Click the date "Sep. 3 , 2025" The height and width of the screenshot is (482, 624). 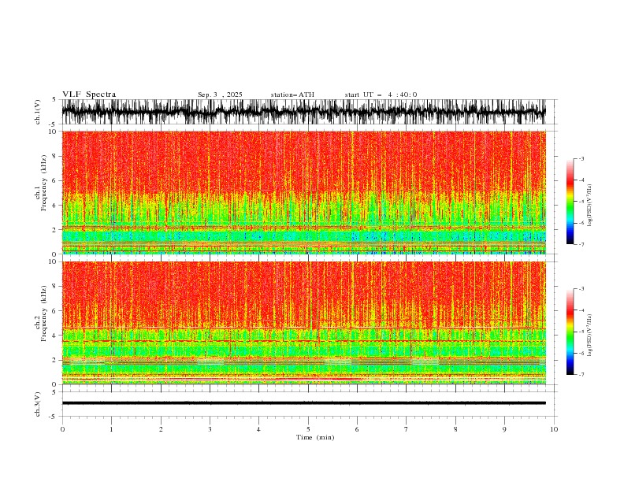coord(220,95)
